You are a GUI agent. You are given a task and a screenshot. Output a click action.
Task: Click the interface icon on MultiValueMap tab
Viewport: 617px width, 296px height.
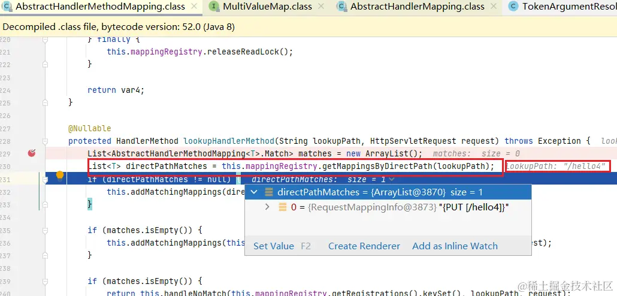point(214,7)
